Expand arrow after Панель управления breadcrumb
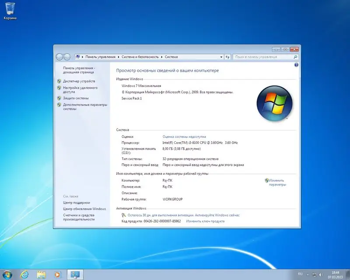The height and width of the screenshot is (280, 350). [119, 57]
